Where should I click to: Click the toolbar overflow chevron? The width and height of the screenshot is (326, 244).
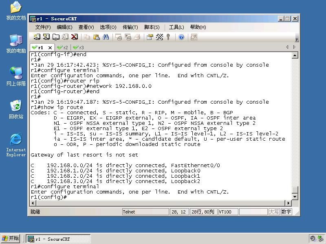(x=297, y=39)
